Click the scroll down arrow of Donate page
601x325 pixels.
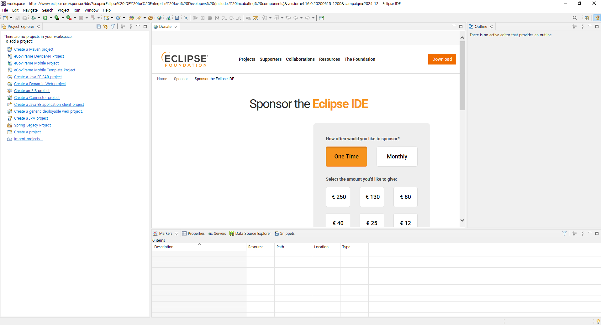pyautogui.click(x=462, y=220)
